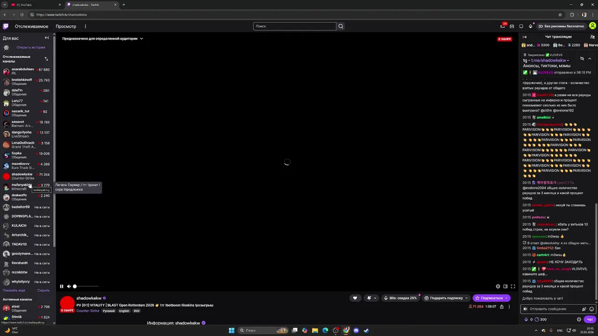Go to the Отслеживаемое tab
Image resolution: width=598 pixels, height=336 pixels.
[31, 26]
